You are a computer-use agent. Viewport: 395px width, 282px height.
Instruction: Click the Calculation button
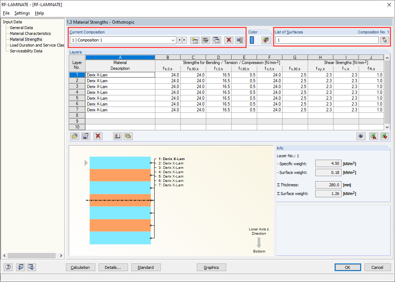pyautogui.click(x=80, y=267)
